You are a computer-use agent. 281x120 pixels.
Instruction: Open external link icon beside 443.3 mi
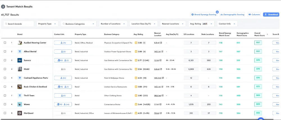pyautogui.click(x=163, y=78)
